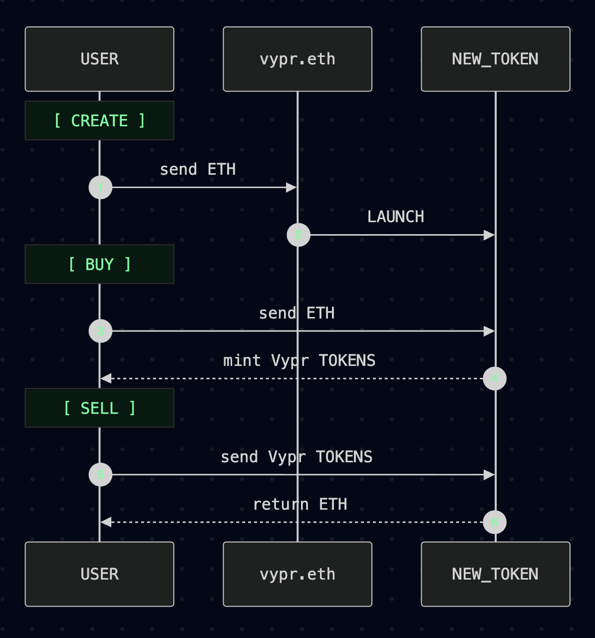Click the bottom NEW_TOKEN box
The height and width of the screenshot is (638, 595).
tap(495, 574)
